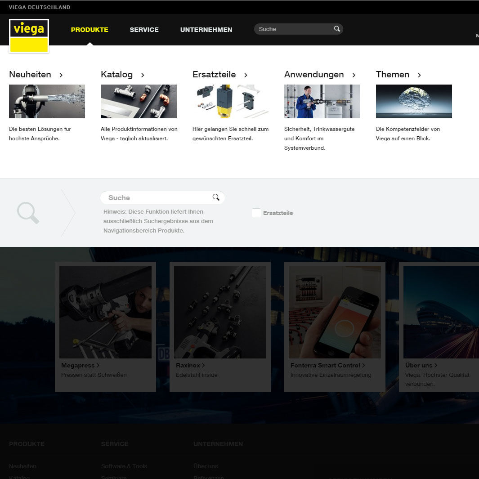479x479 pixels.
Task: Click the Raxinox card image
Action: tap(220, 312)
